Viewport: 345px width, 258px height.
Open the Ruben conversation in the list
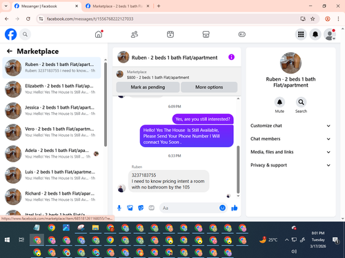(52, 67)
